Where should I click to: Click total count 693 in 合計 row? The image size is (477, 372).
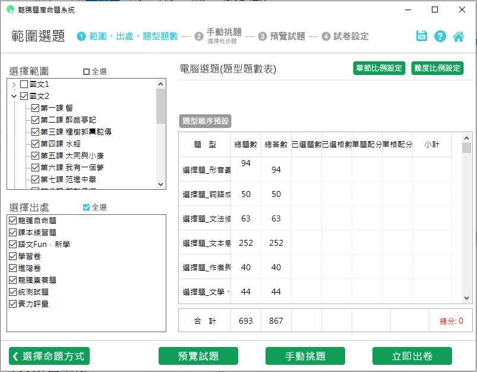point(246,321)
